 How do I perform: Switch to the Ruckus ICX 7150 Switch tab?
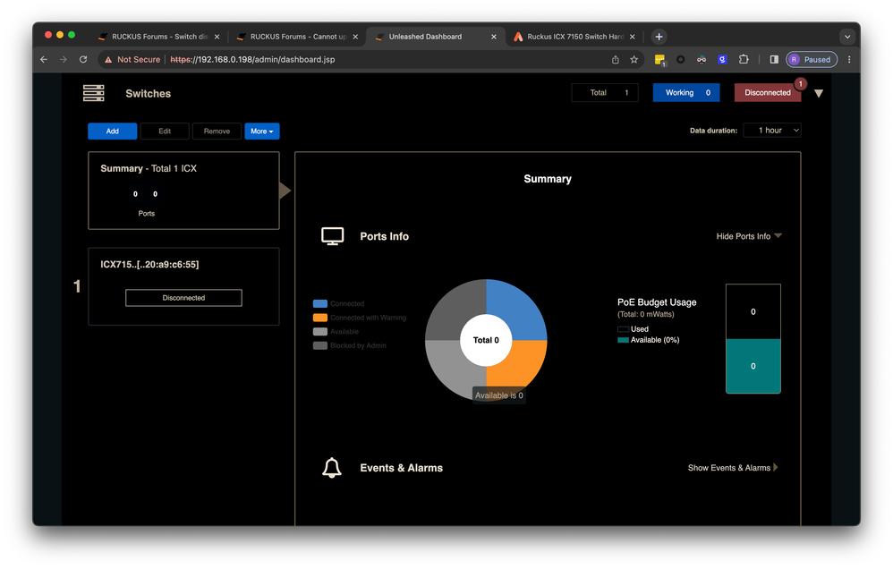tap(574, 37)
